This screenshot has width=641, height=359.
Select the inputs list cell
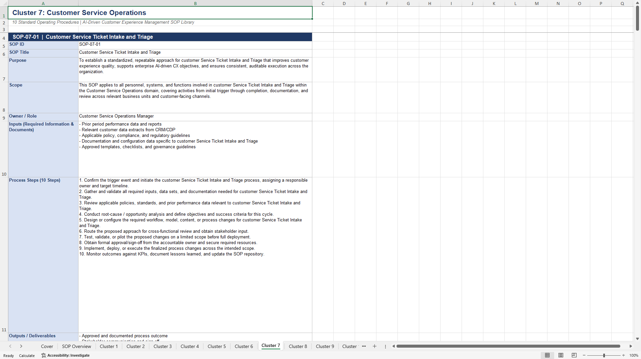[195, 149]
